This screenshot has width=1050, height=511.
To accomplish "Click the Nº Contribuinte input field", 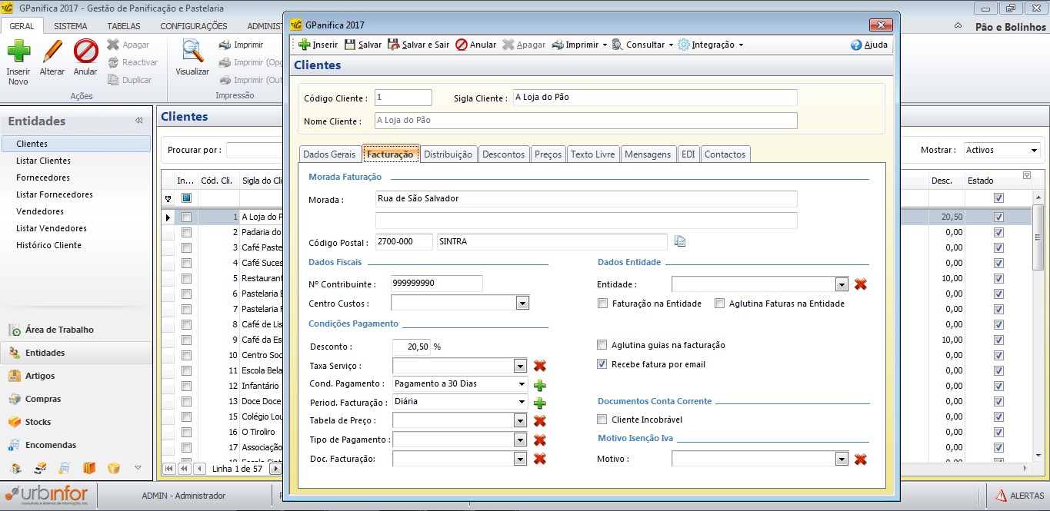I will point(436,284).
